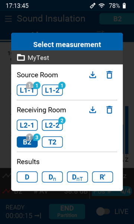Show the DnT result
The image size is (134, 224).
[77, 177]
